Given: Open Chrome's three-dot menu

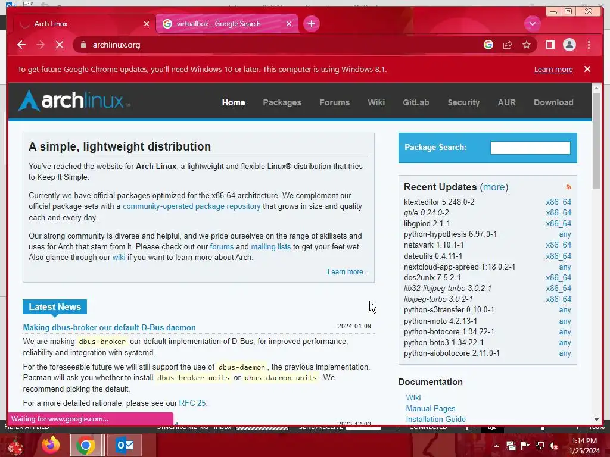Looking at the screenshot, I should click(x=589, y=45).
